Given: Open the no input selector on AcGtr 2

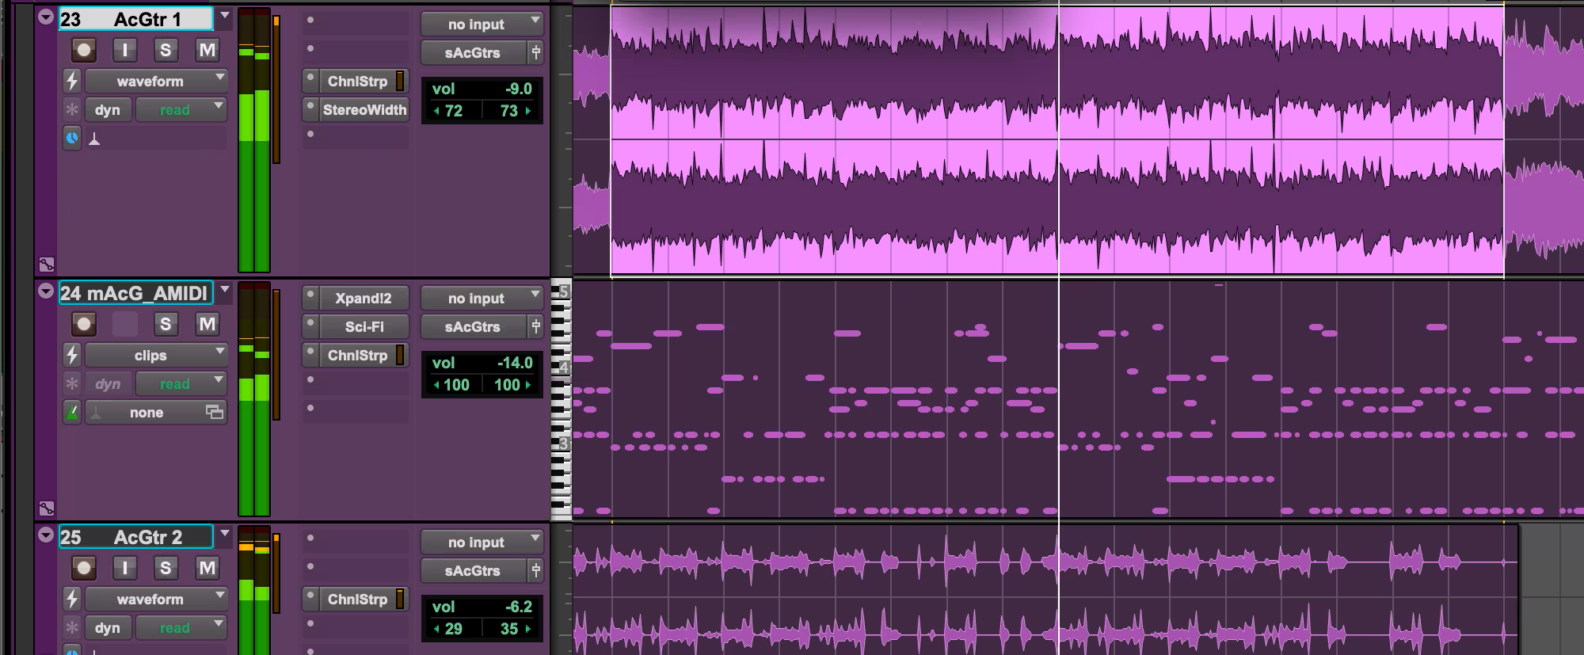Looking at the screenshot, I should click(482, 543).
